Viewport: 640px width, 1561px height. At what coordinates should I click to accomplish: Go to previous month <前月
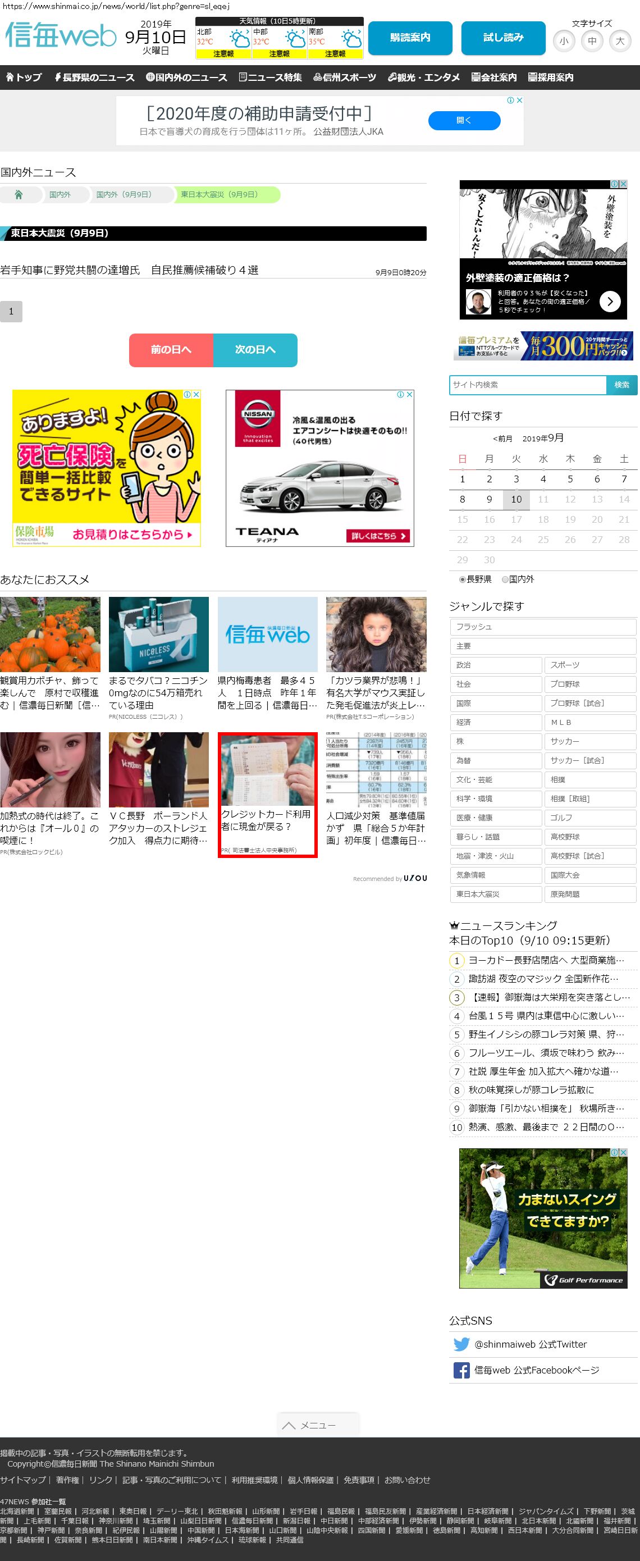503,439
